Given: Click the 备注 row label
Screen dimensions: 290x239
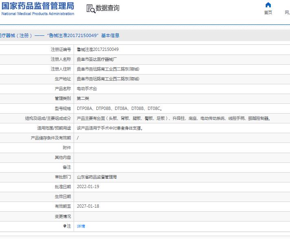Looking at the screenshot, I should (x=67, y=167).
